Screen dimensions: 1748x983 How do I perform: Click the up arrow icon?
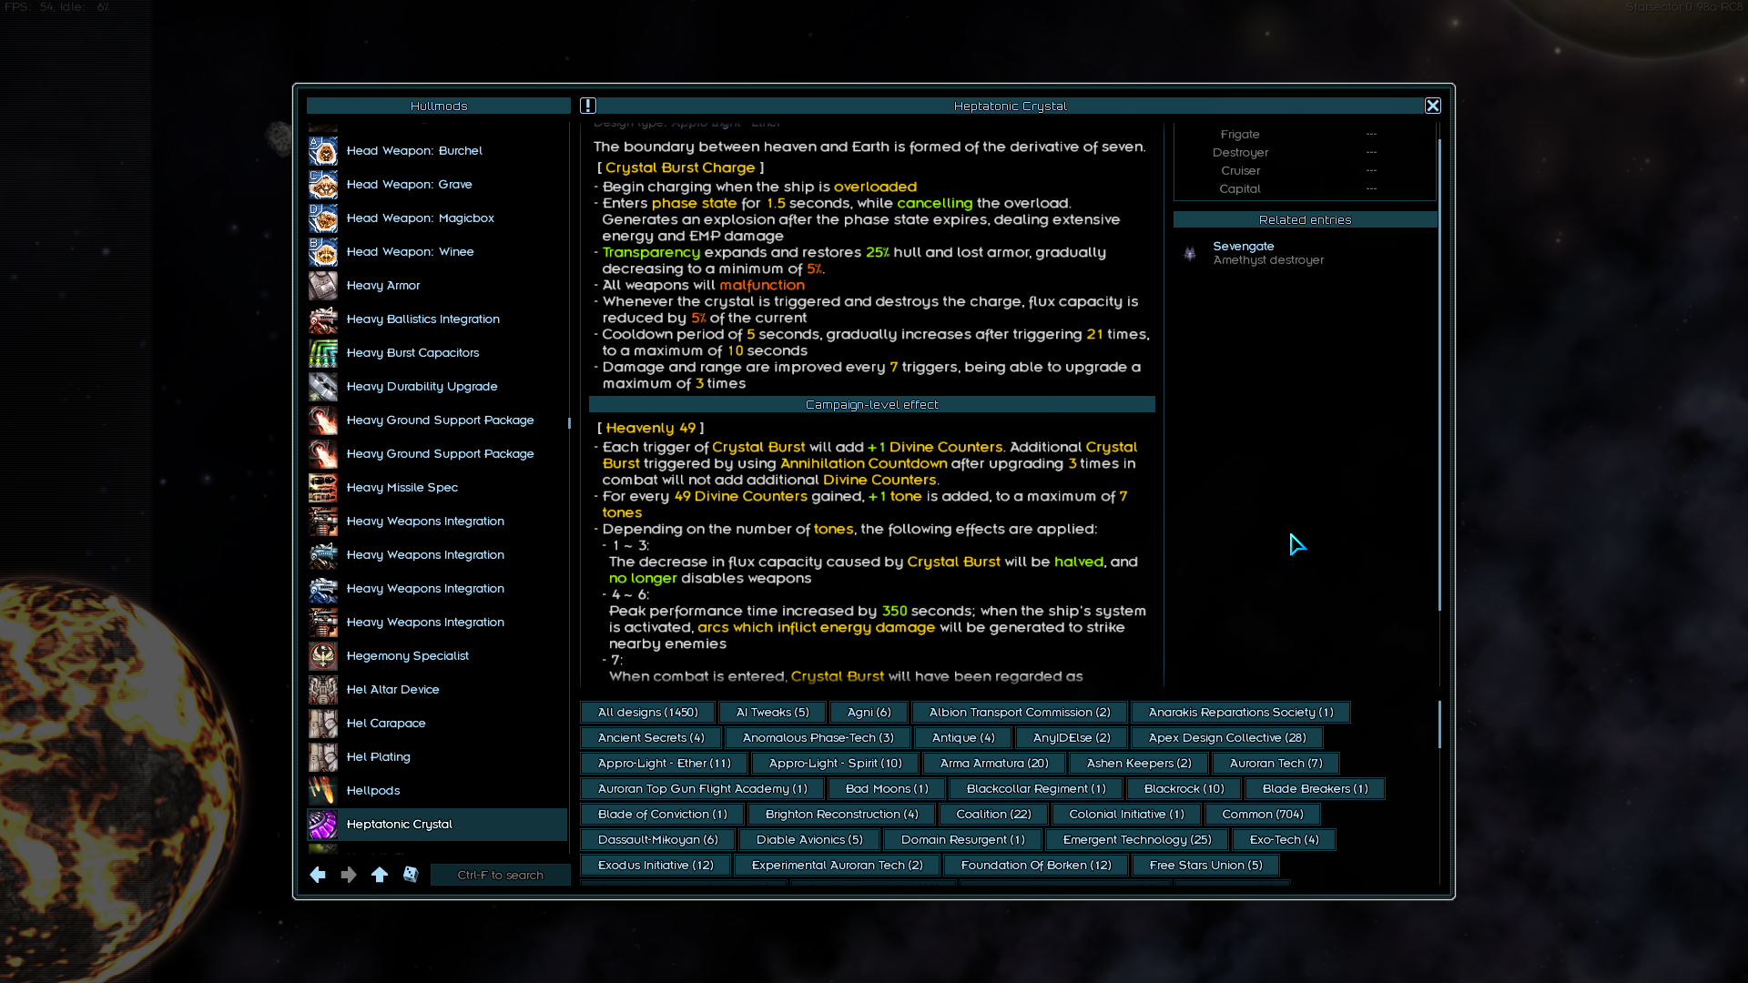[380, 875]
